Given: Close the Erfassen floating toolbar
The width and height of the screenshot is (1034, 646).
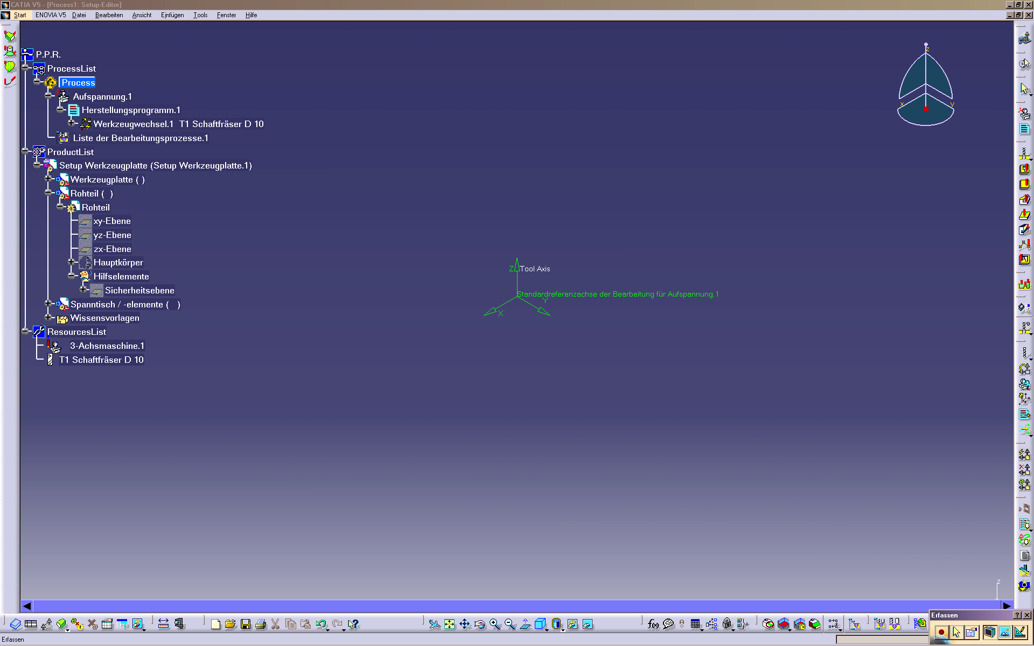Looking at the screenshot, I should [x=1026, y=615].
